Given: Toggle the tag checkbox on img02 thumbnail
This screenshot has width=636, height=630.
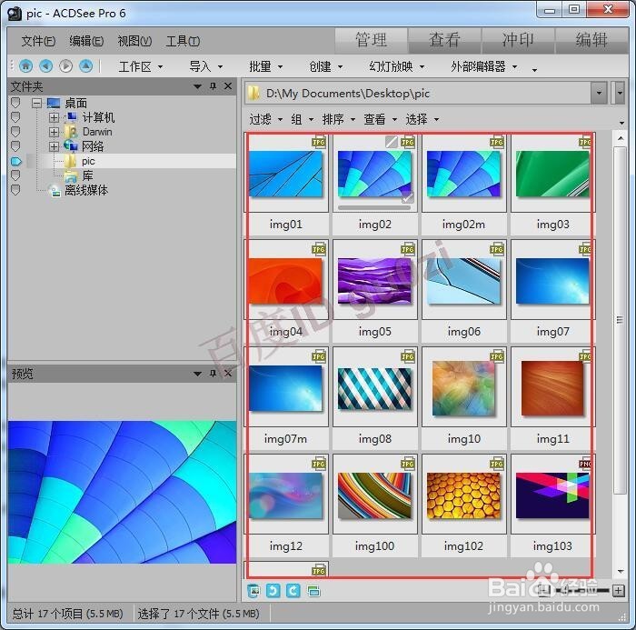Looking at the screenshot, I should 408,197.
